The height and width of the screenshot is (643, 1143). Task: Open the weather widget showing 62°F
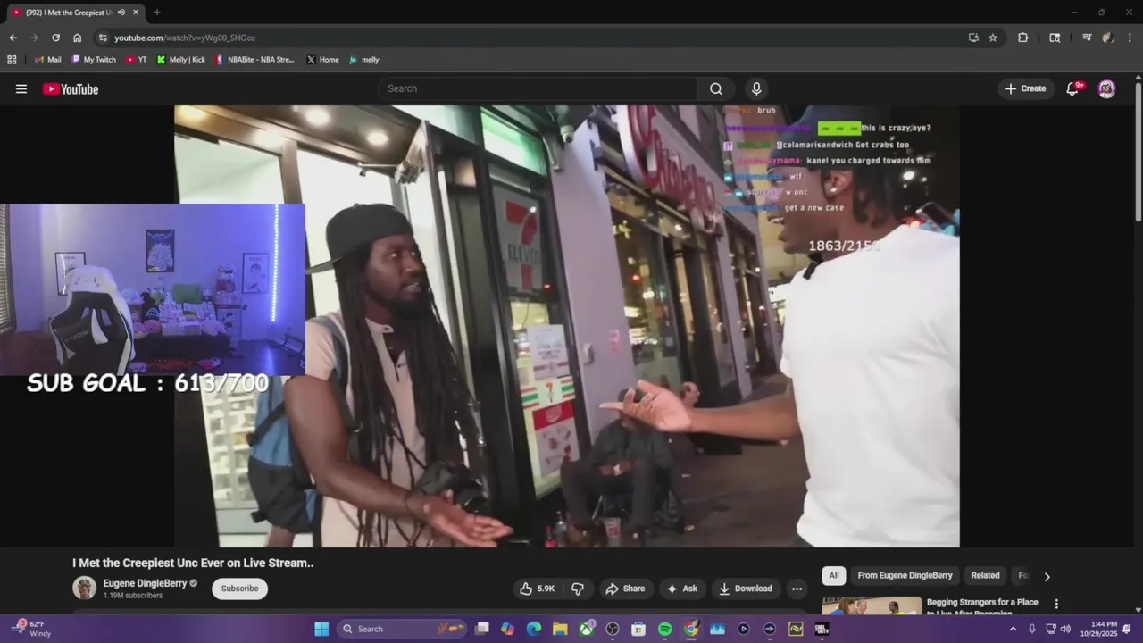click(x=31, y=629)
